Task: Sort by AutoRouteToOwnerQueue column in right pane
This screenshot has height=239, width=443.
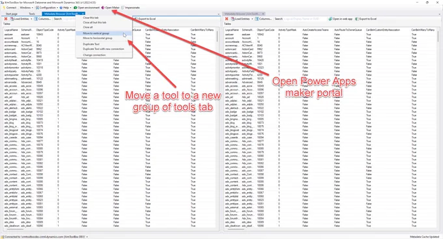Action: click(x=348, y=30)
